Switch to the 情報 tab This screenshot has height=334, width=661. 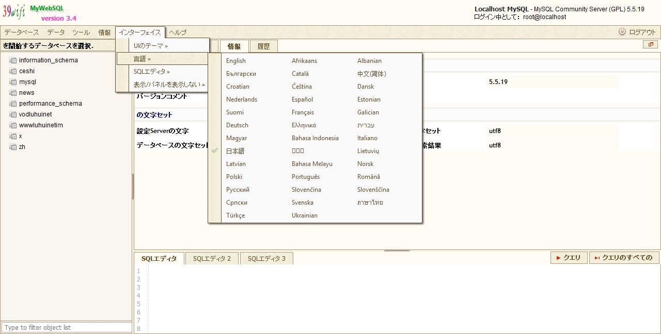pos(234,46)
